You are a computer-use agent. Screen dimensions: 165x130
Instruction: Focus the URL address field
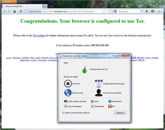(x=72, y=11)
